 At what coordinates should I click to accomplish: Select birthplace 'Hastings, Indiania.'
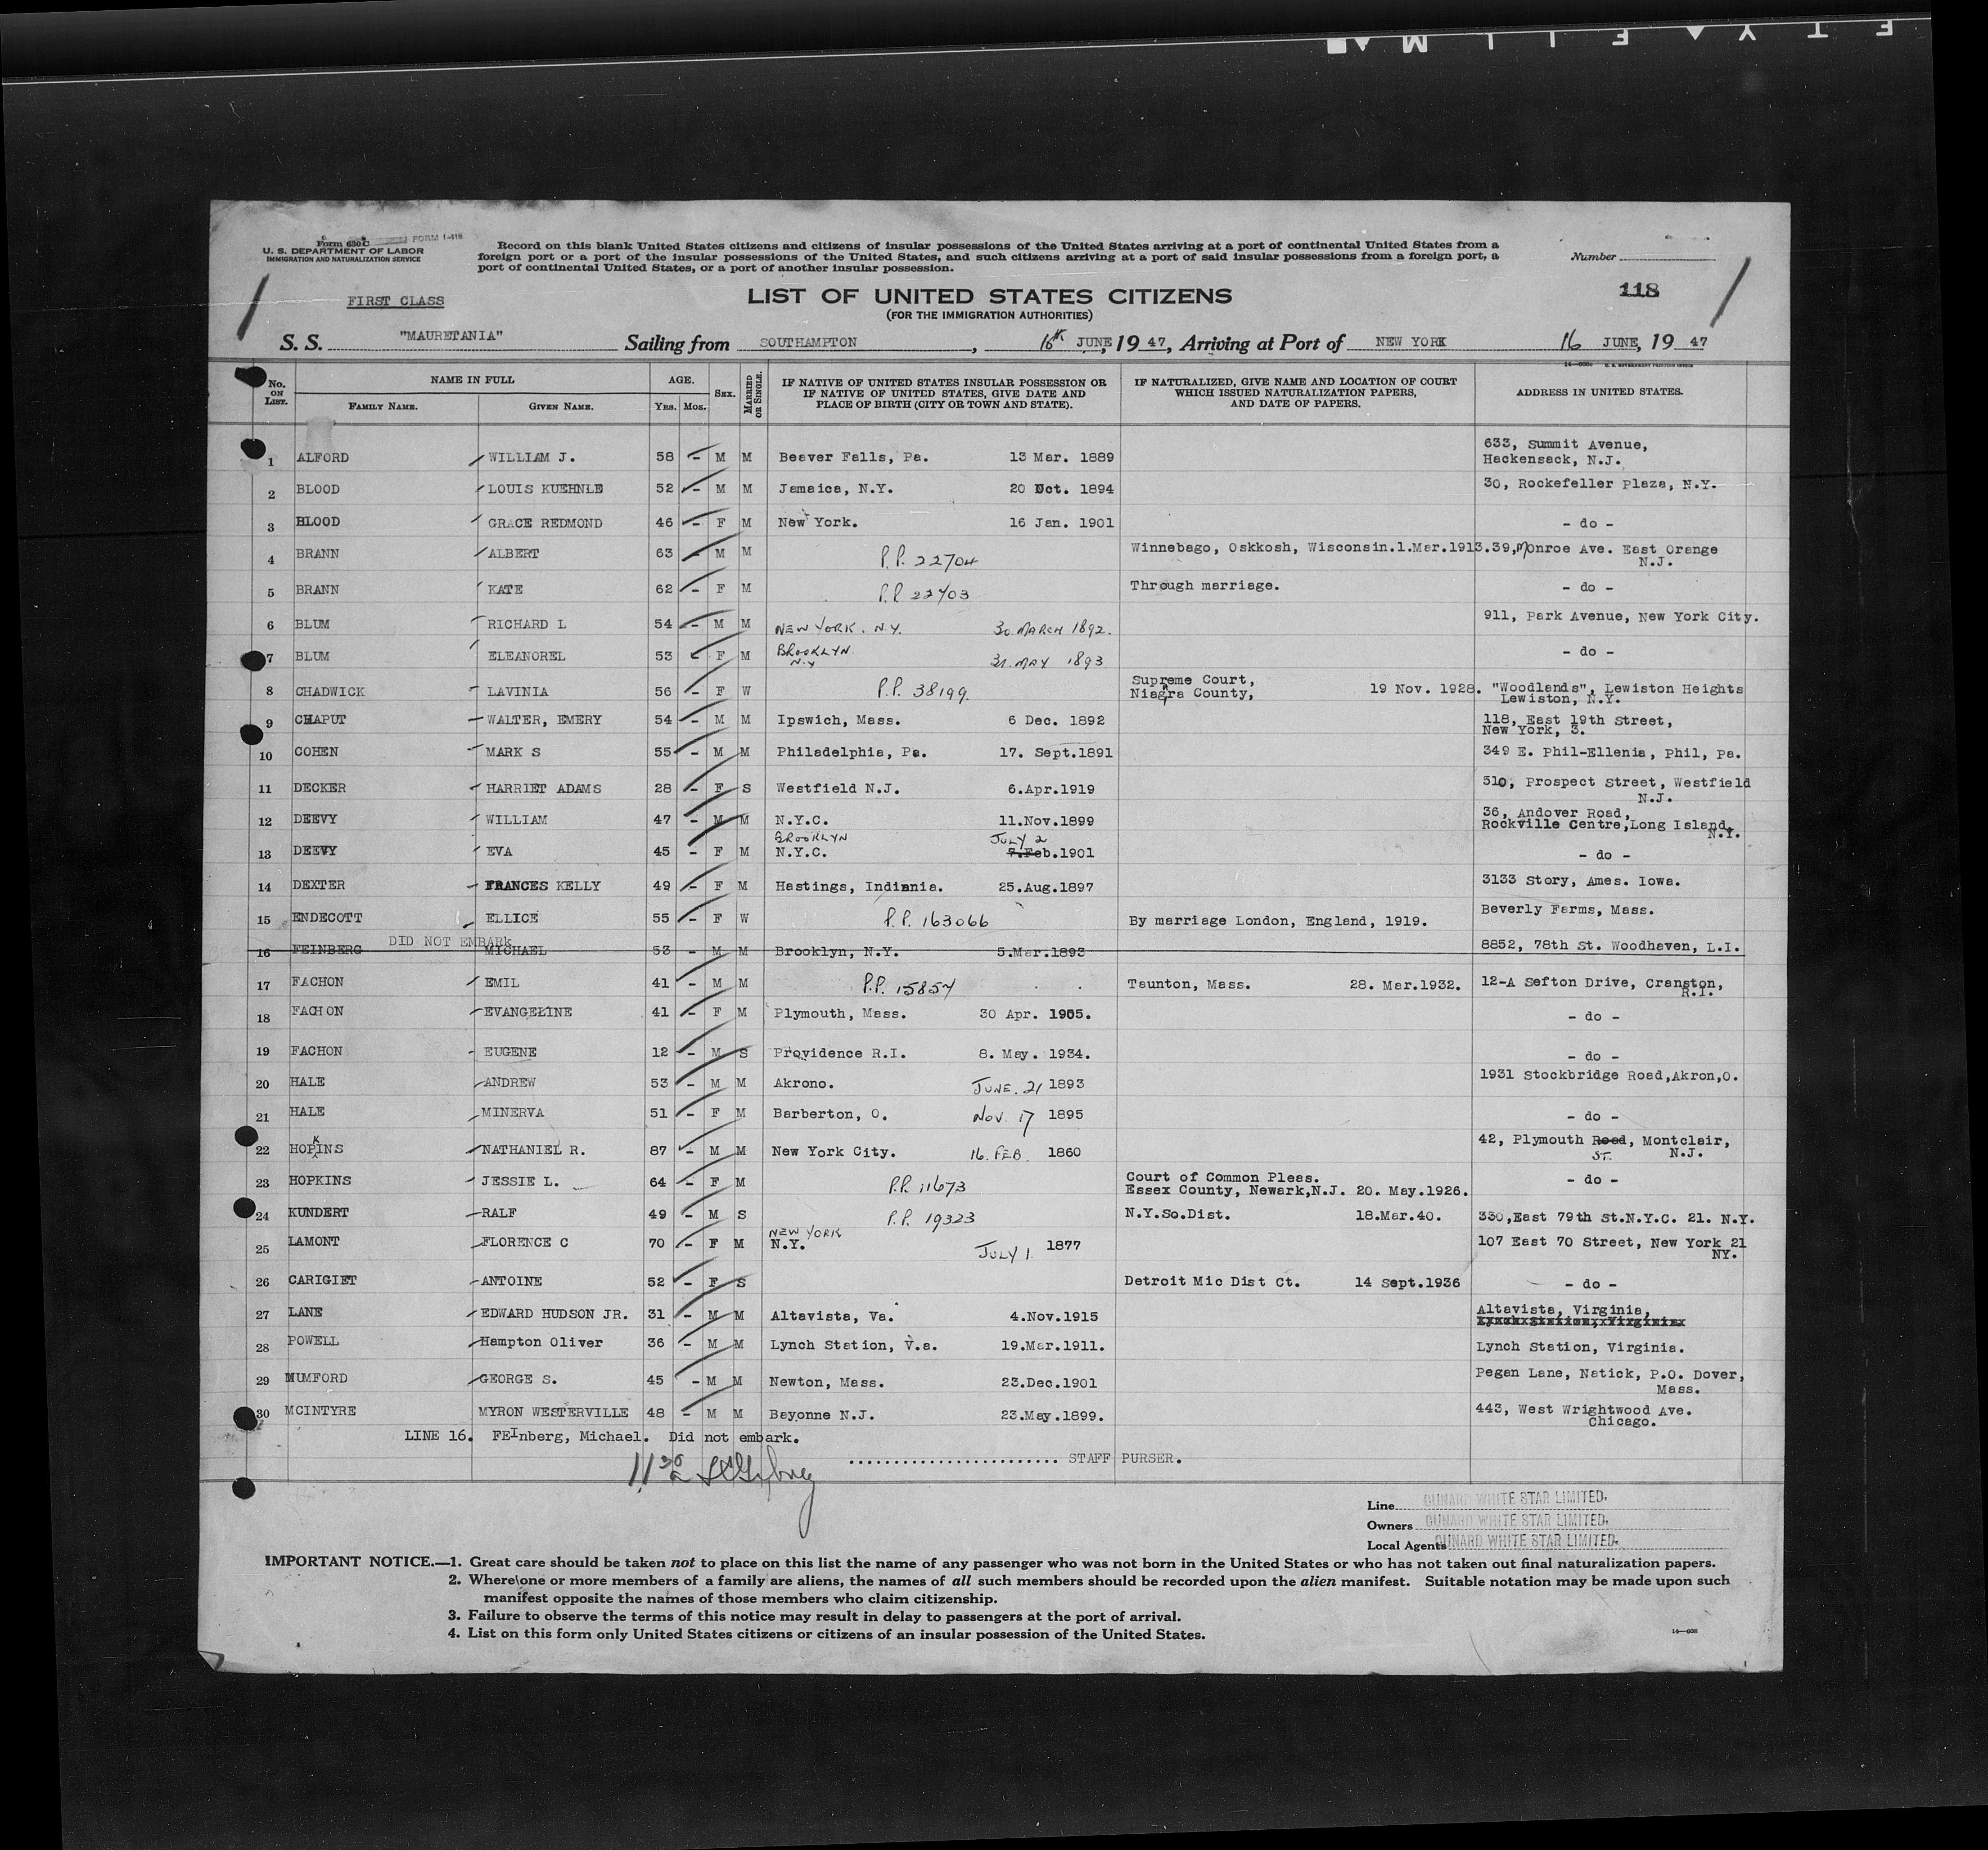(860, 886)
